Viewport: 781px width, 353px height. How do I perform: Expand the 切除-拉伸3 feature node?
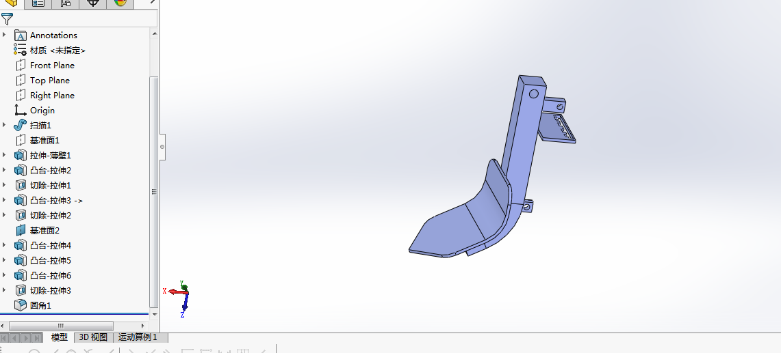pos(5,290)
